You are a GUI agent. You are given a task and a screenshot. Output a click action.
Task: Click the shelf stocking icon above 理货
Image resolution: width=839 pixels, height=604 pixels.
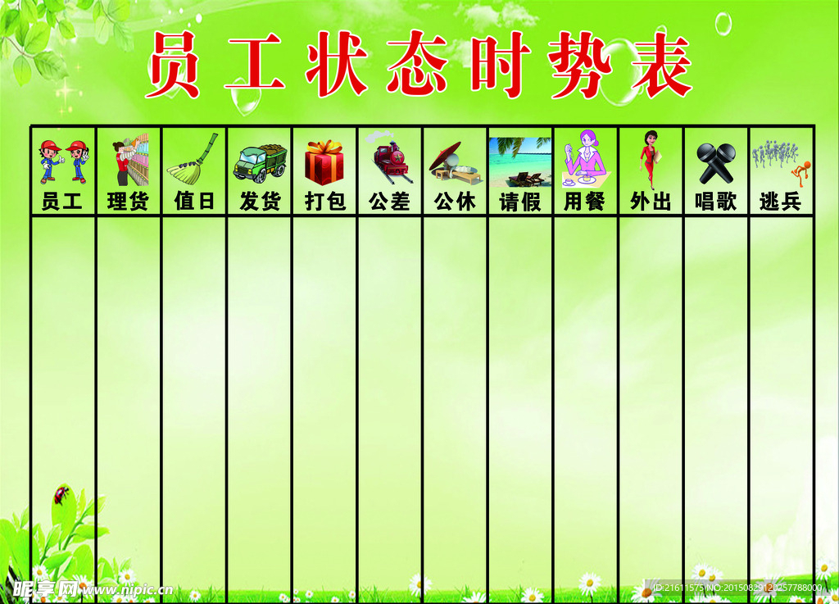coord(129,161)
